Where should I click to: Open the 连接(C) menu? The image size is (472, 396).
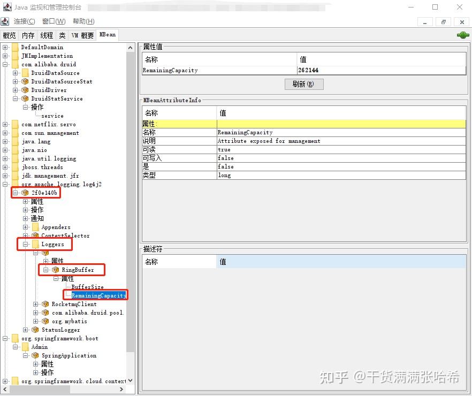click(24, 21)
